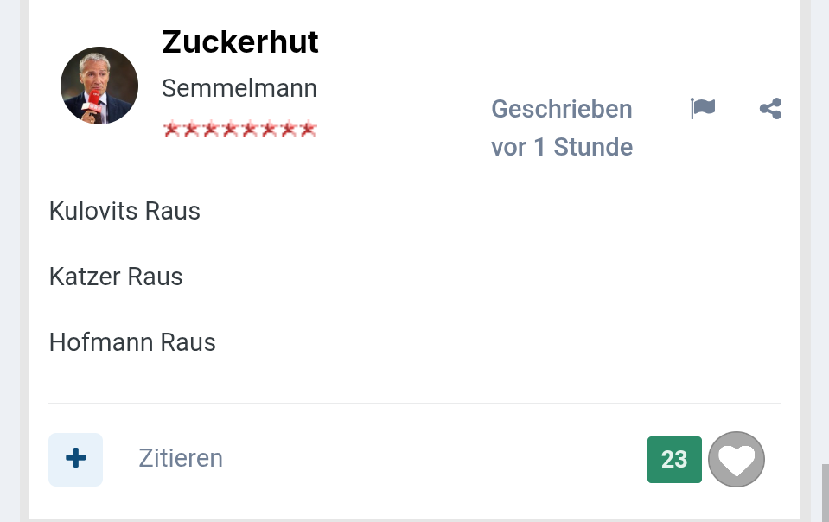Click the 'Katzer Raus' post line
Screen dimensions: 829x522
pyautogui.click(x=117, y=277)
